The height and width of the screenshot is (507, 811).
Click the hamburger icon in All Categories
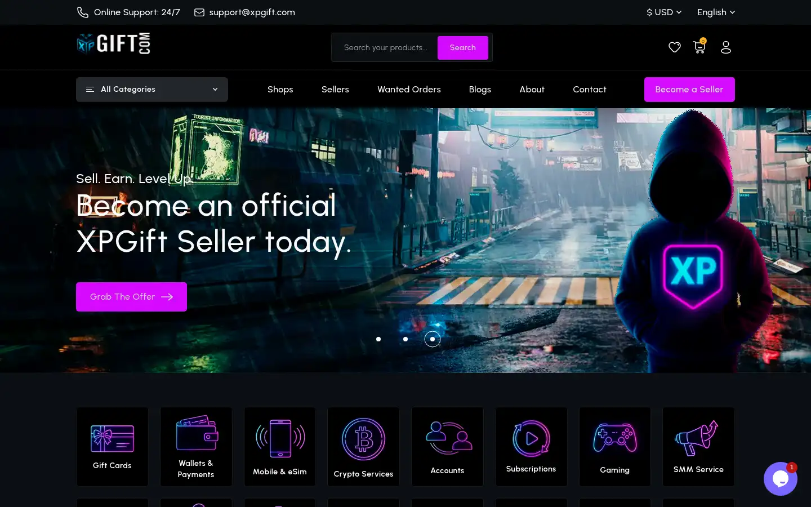pos(90,90)
